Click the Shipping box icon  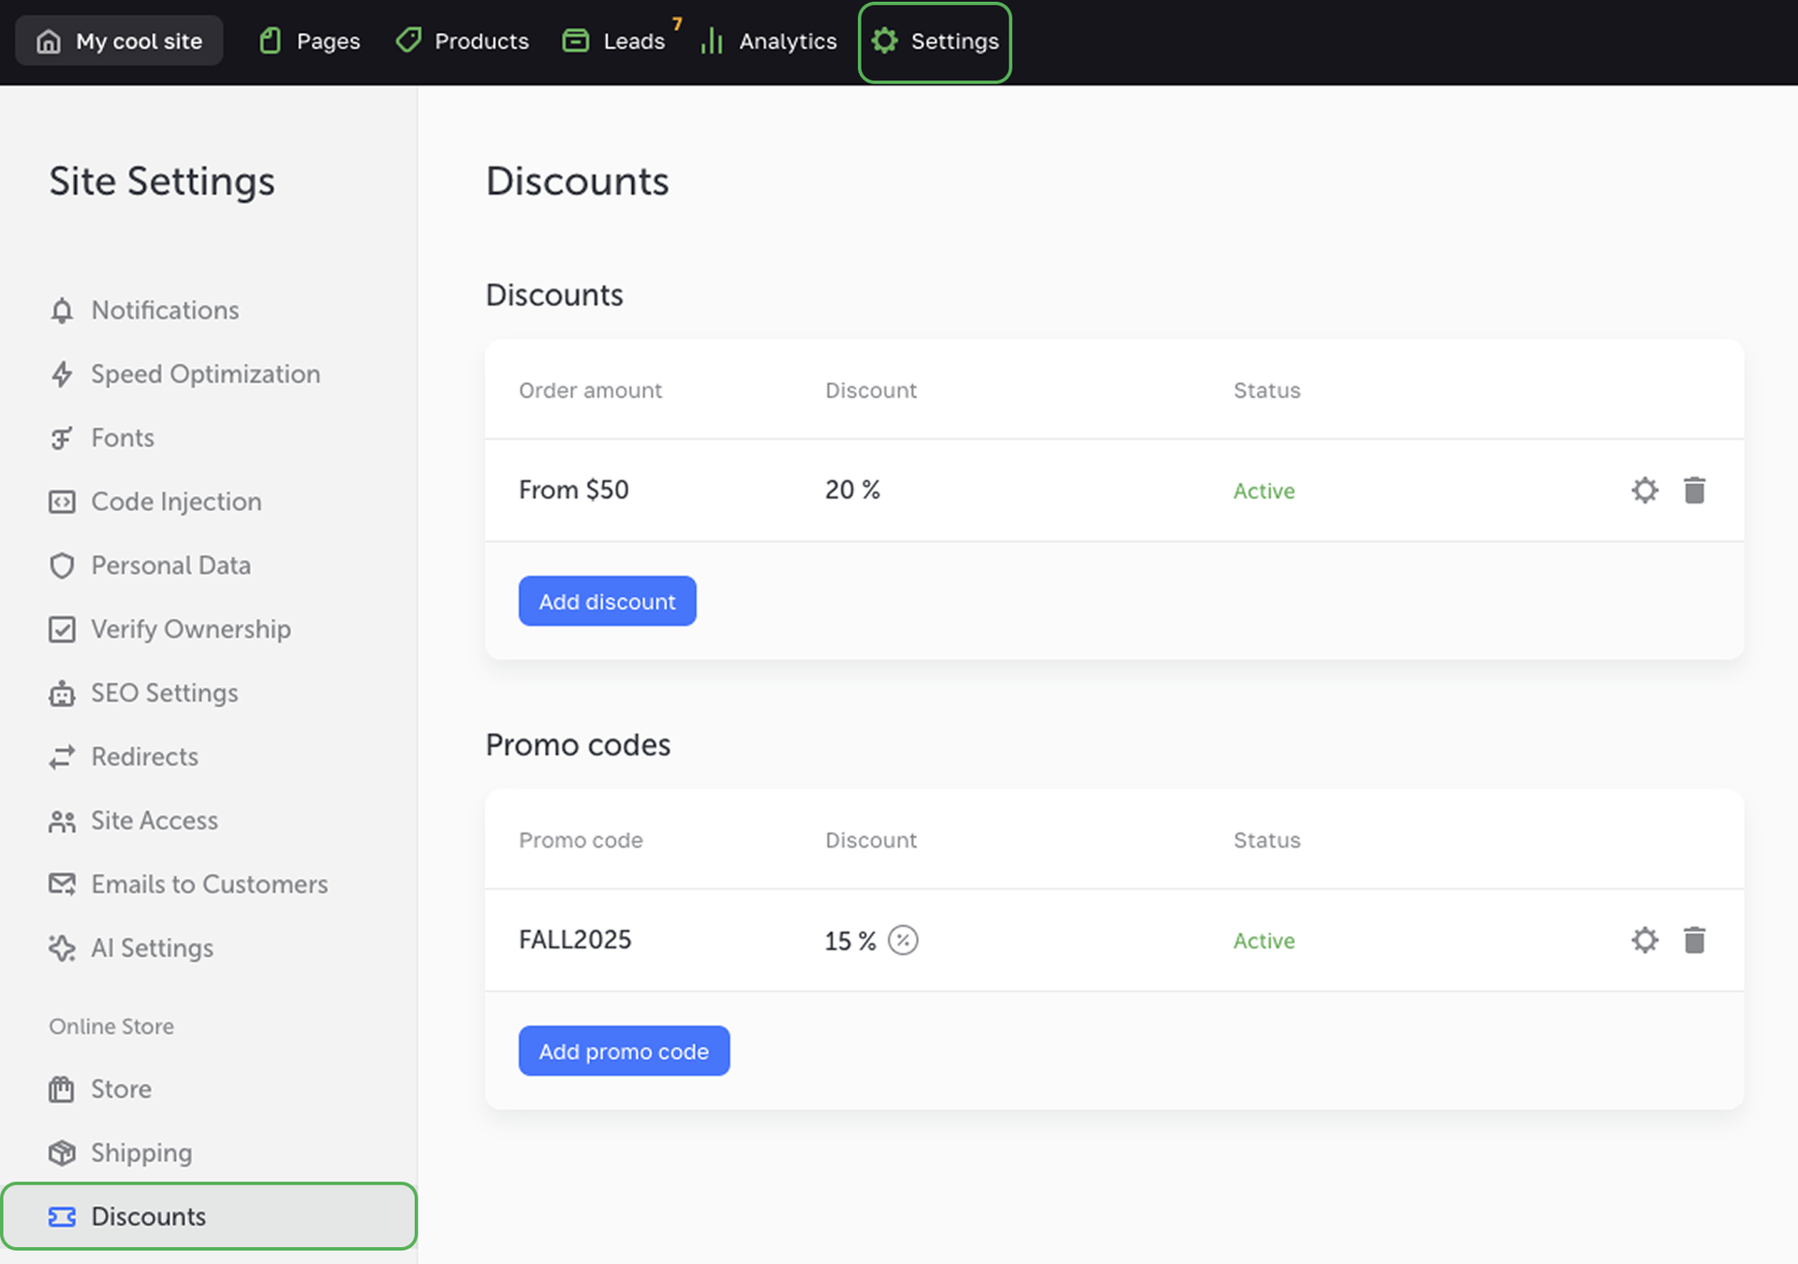[62, 1153]
